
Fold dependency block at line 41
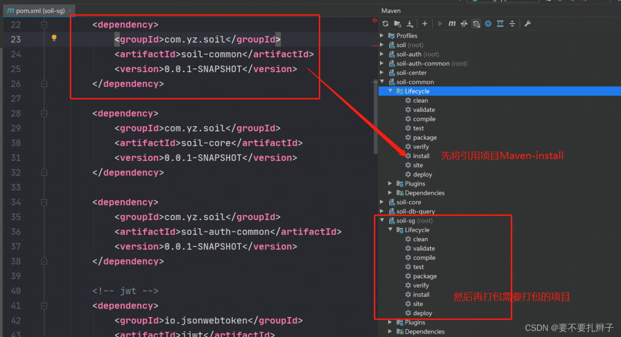tap(44, 306)
